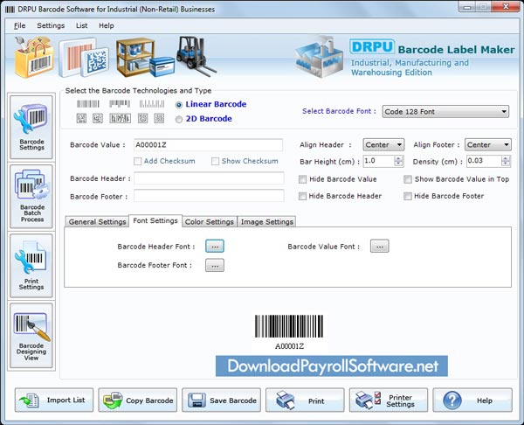
Task: Click the application title bar icon
Action: [x=10, y=9]
